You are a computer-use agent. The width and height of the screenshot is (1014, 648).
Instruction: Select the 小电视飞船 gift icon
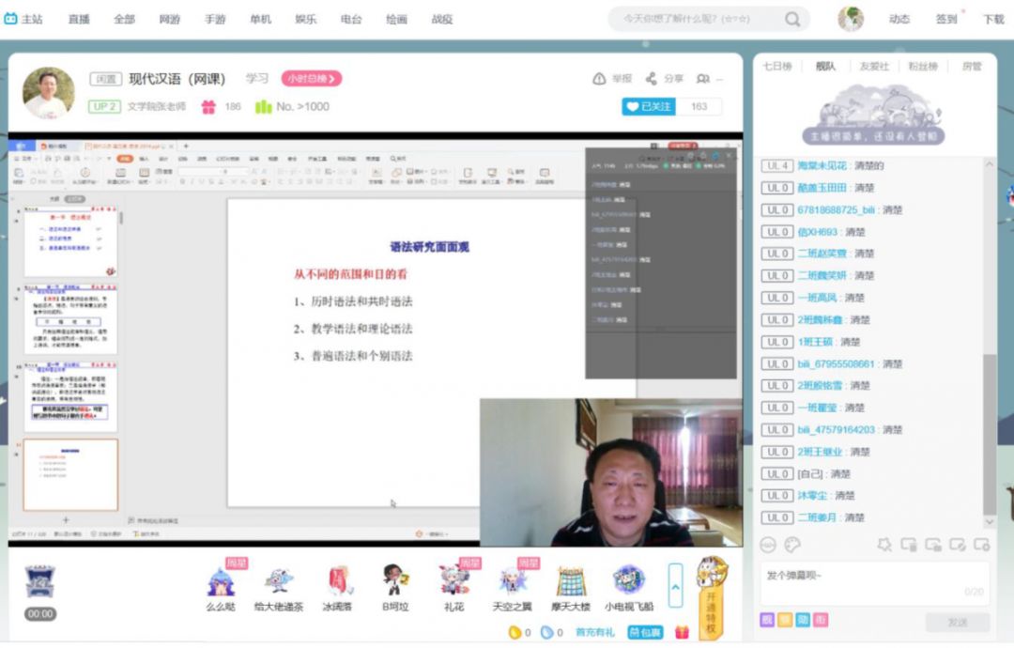tap(629, 582)
